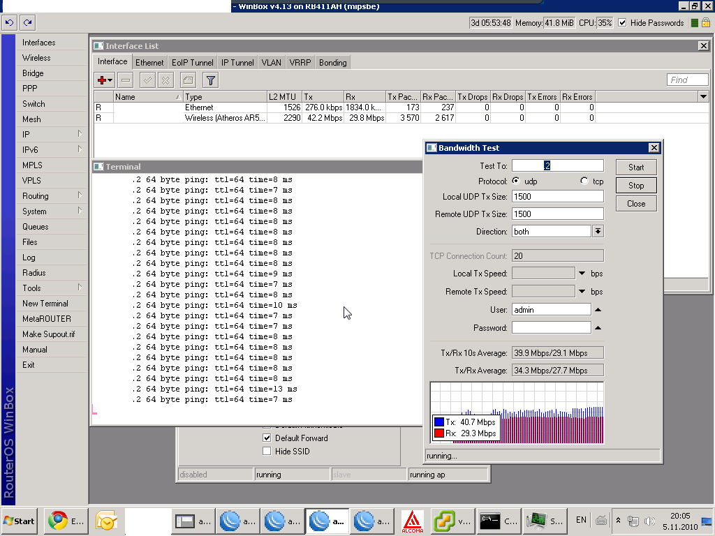Switch to Bonding tab
715x536 pixels.
pos(333,62)
